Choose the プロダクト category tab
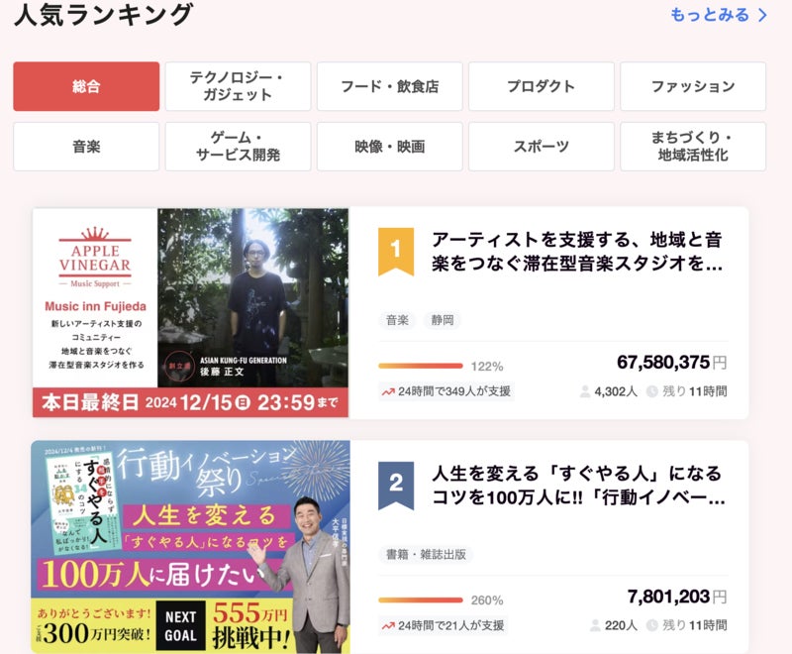Viewport: 792px width, 654px height. (542, 86)
